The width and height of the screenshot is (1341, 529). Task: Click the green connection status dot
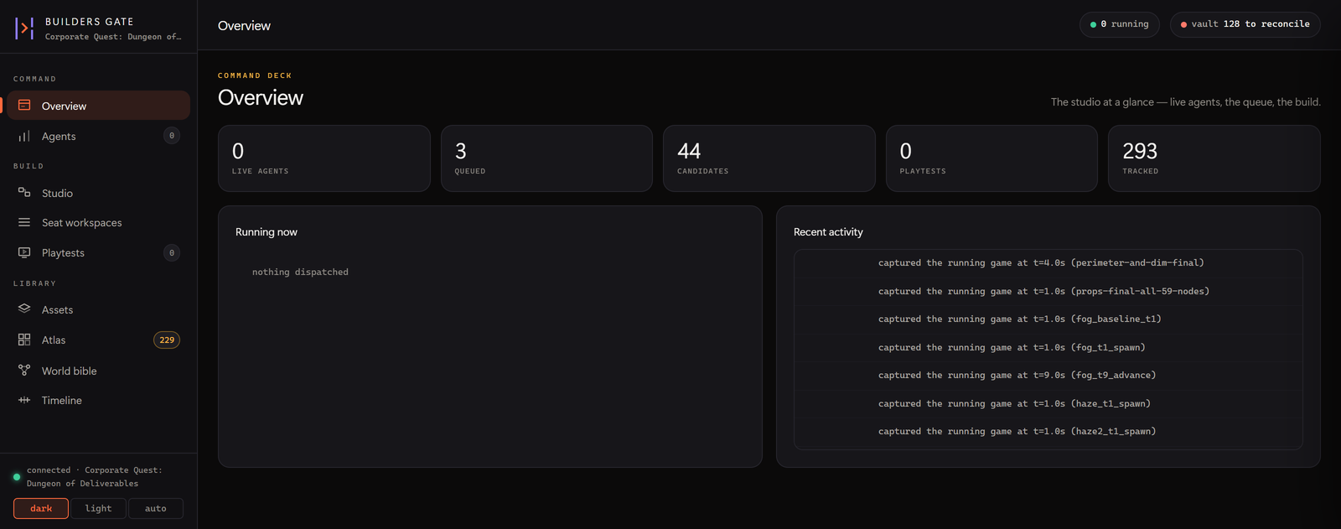[17, 477]
